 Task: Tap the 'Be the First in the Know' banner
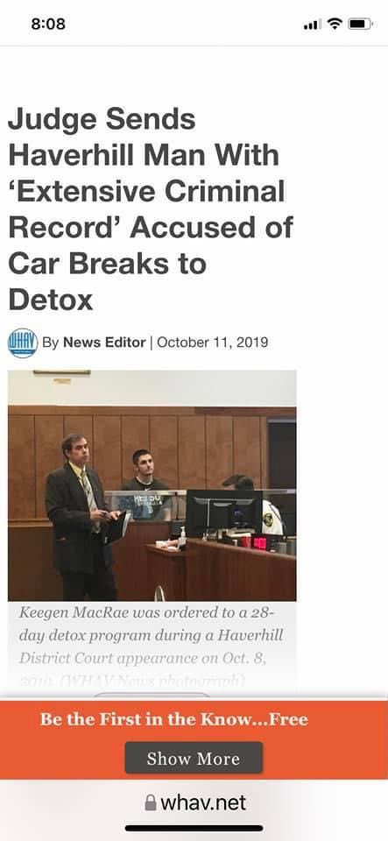pos(174,719)
